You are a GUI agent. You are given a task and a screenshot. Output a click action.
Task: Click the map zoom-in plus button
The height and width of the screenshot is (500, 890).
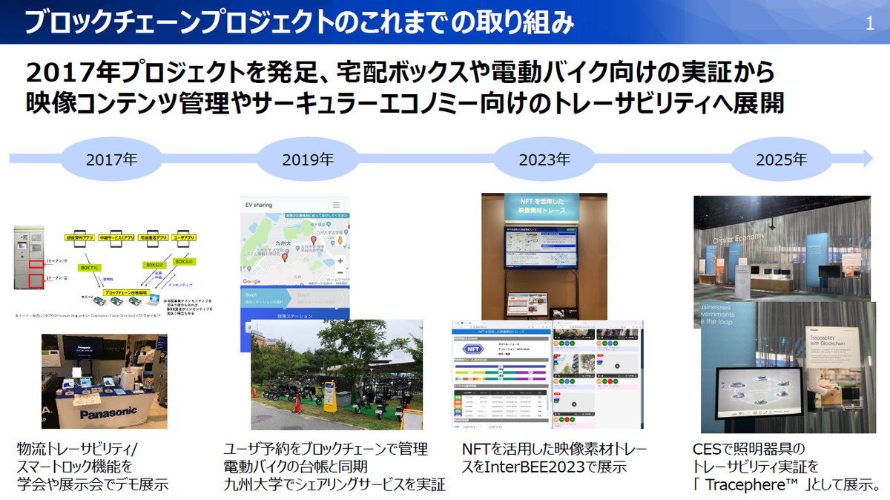click(x=340, y=261)
